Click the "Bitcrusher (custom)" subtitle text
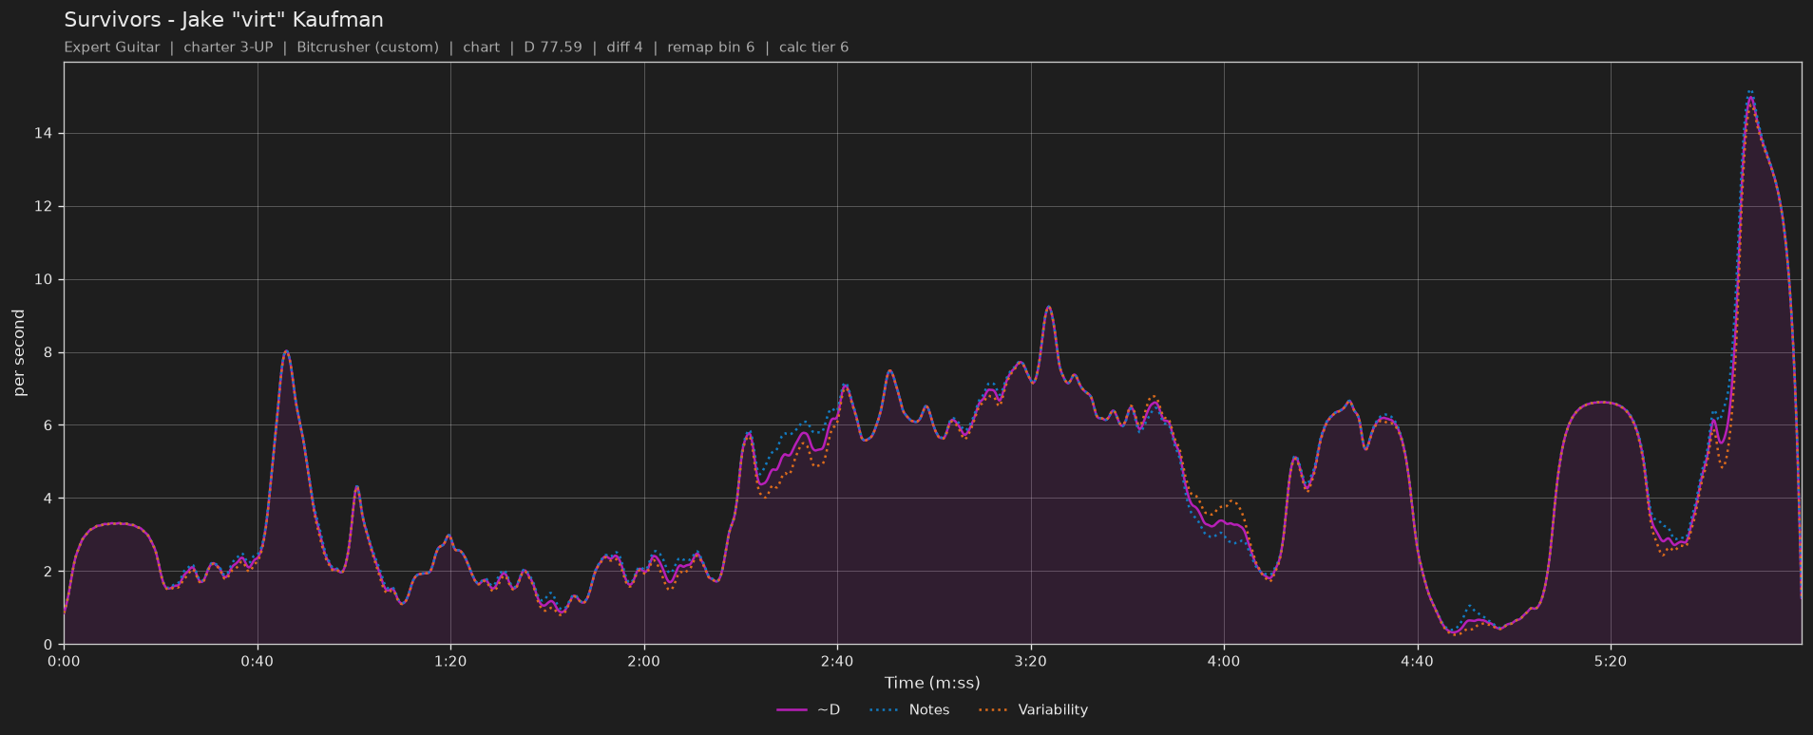Screen dimensions: 1813x735 [368, 47]
